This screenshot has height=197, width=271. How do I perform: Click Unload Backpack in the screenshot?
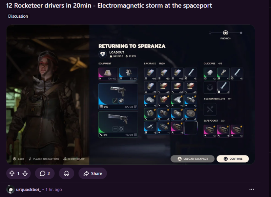click(x=192, y=159)
